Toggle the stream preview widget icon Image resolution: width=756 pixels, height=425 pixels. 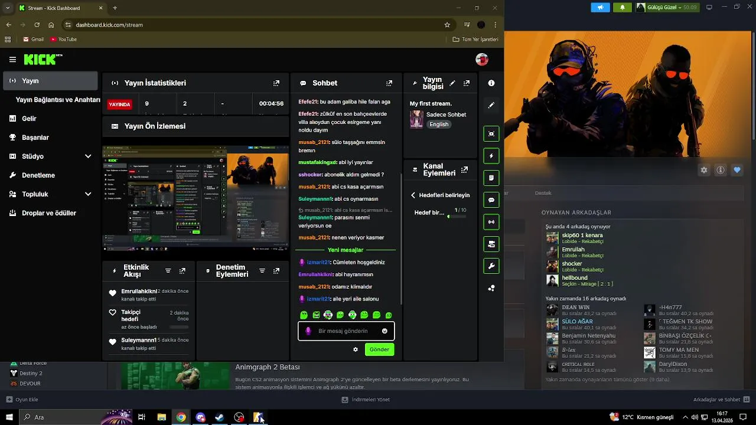point(491,134)
